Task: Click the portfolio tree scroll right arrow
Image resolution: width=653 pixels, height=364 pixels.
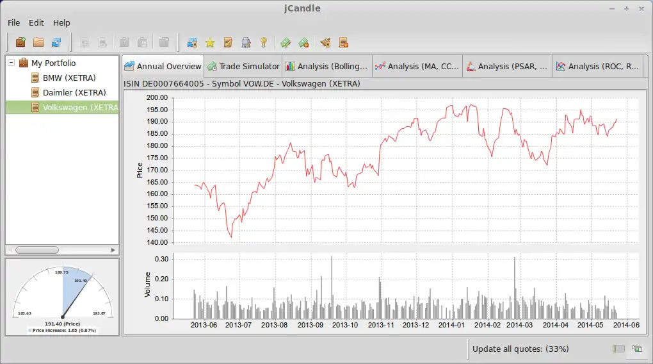Action: [x=113, y=250]
